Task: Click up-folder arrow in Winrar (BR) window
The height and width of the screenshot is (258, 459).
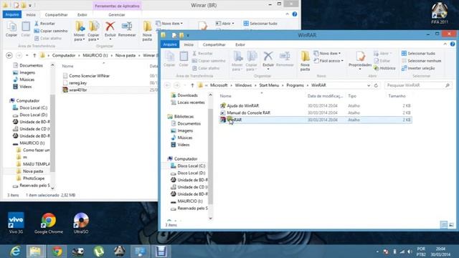Action: pos(34,55)
